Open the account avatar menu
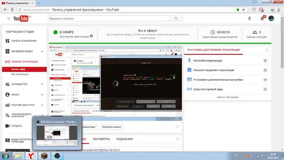284x160 pixels. pyautogui.click(x=271, y=18)
